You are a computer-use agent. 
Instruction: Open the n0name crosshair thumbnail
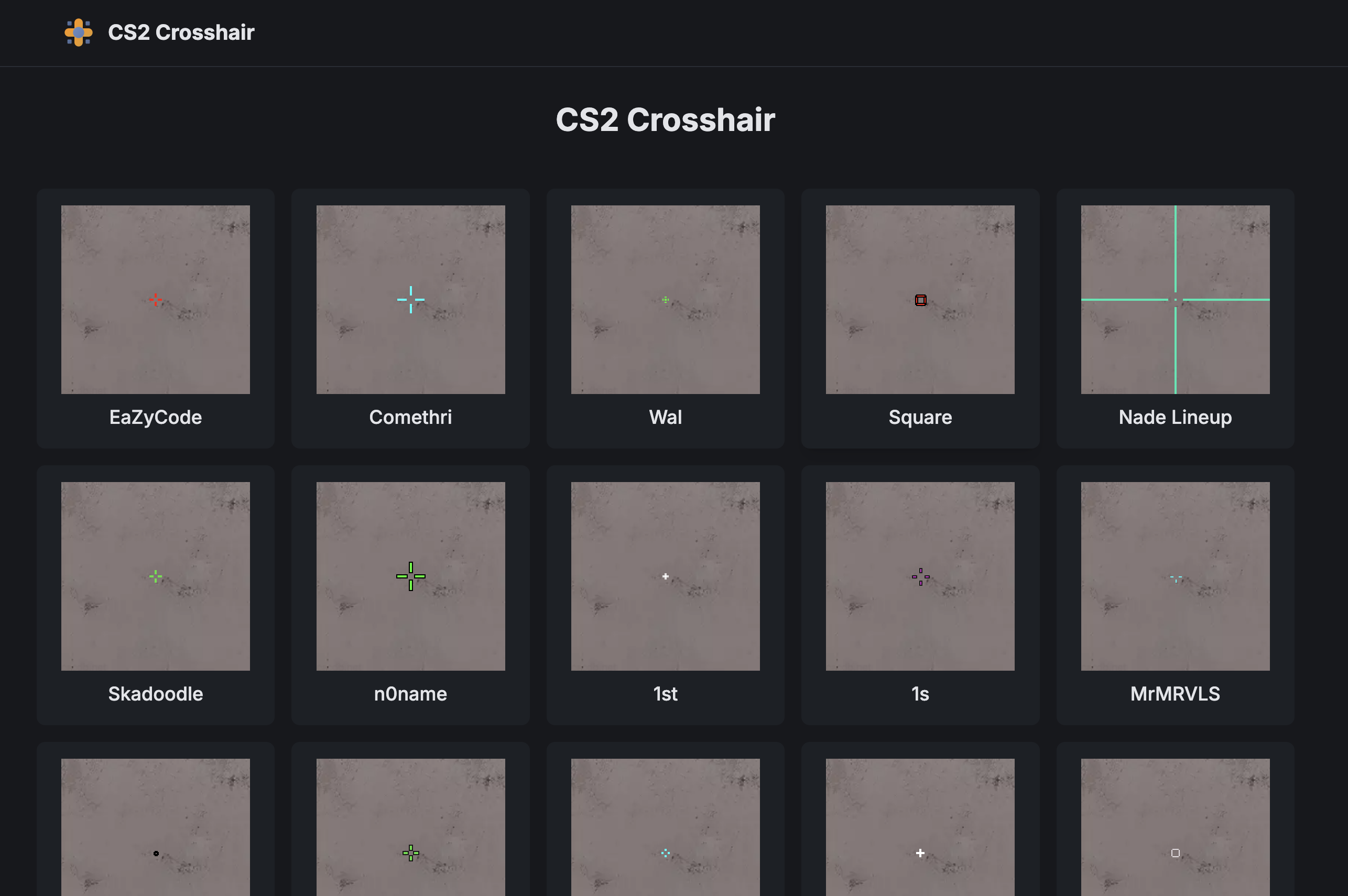pyautogui.click(x=410, y=576)
